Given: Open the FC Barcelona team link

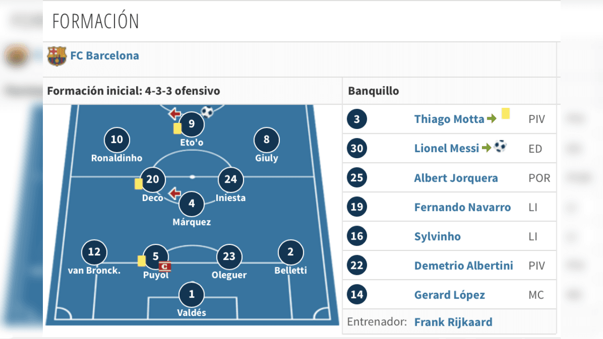Looking at the screenshot, I should 105,56.
